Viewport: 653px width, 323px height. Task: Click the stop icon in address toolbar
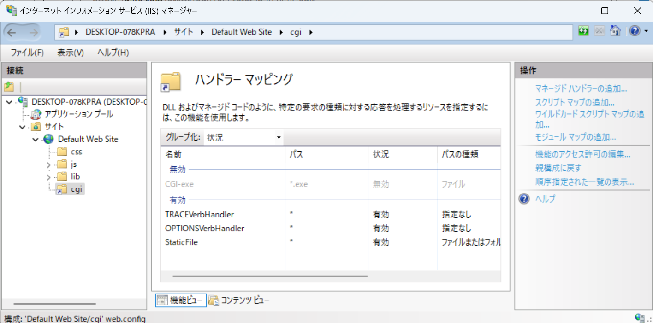[x=599, y=31]
